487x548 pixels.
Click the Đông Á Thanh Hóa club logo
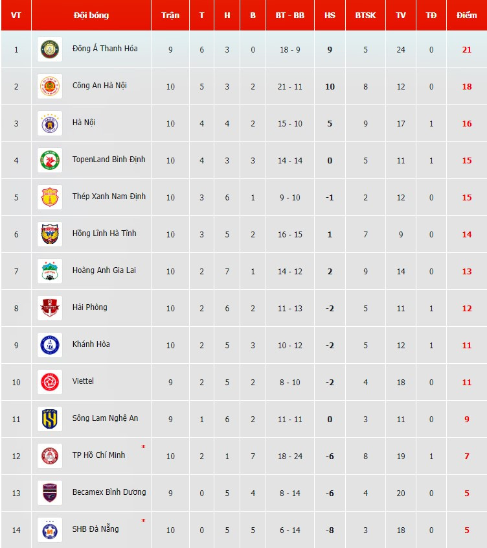(50, 49)
